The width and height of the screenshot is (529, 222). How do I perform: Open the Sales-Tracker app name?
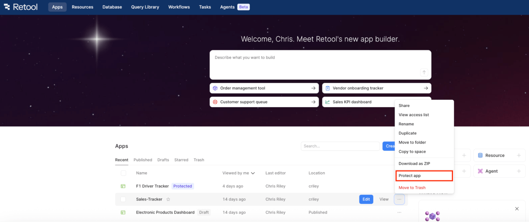point(149,199)
